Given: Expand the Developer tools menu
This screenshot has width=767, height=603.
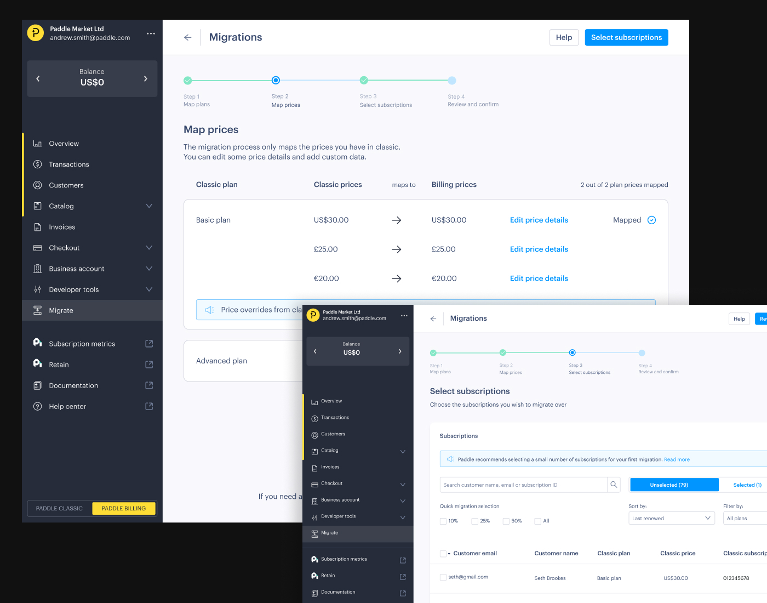Looking at the screenshot, I should [149, 289].
